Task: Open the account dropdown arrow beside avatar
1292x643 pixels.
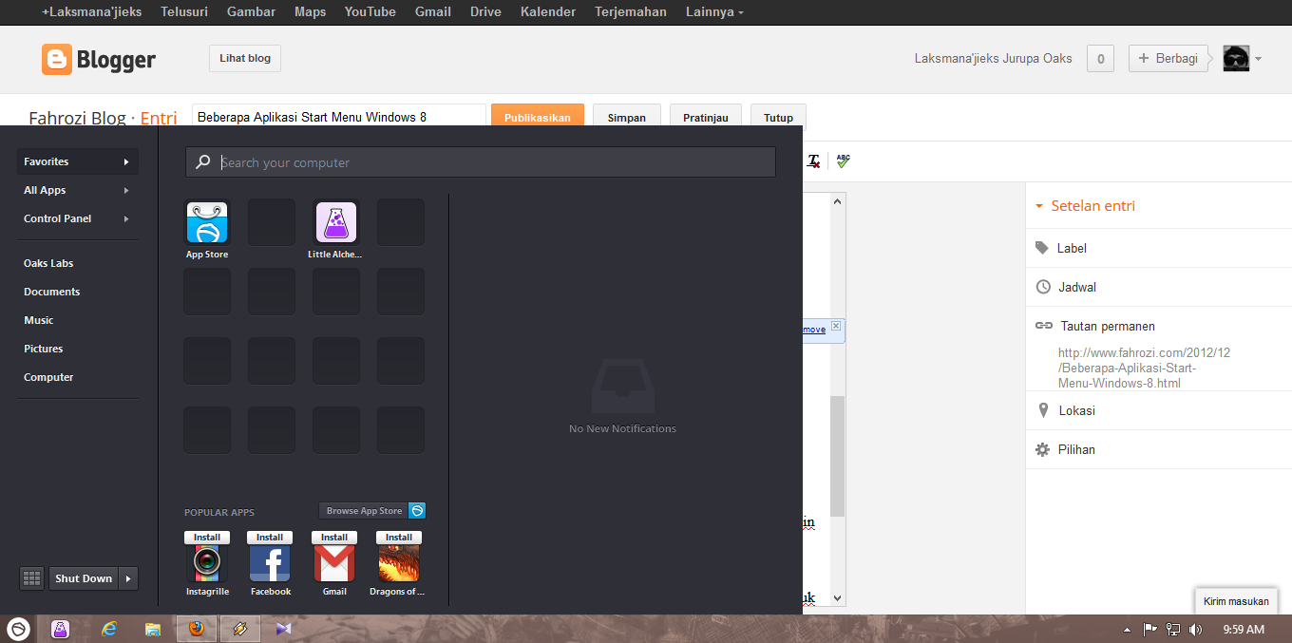Action: (x=1258, y=59)
